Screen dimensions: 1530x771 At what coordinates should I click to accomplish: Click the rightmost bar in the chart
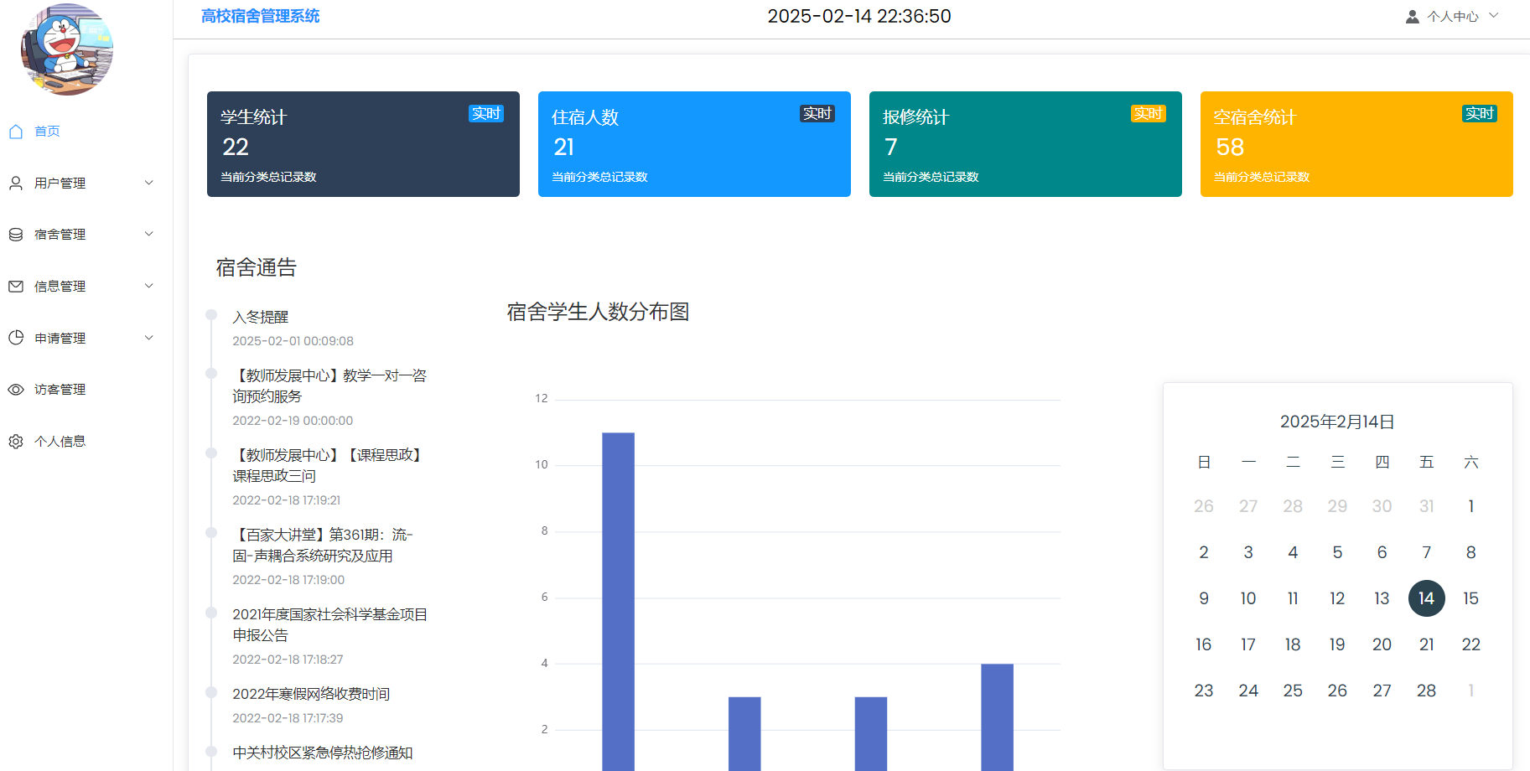click(997, 717)
